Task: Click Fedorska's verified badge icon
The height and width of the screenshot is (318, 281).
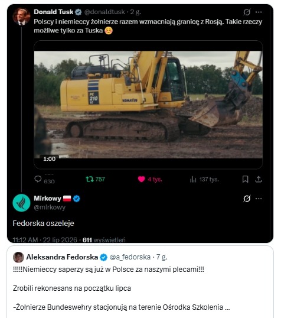Action: pyautogui.click(x=103, y=257)
